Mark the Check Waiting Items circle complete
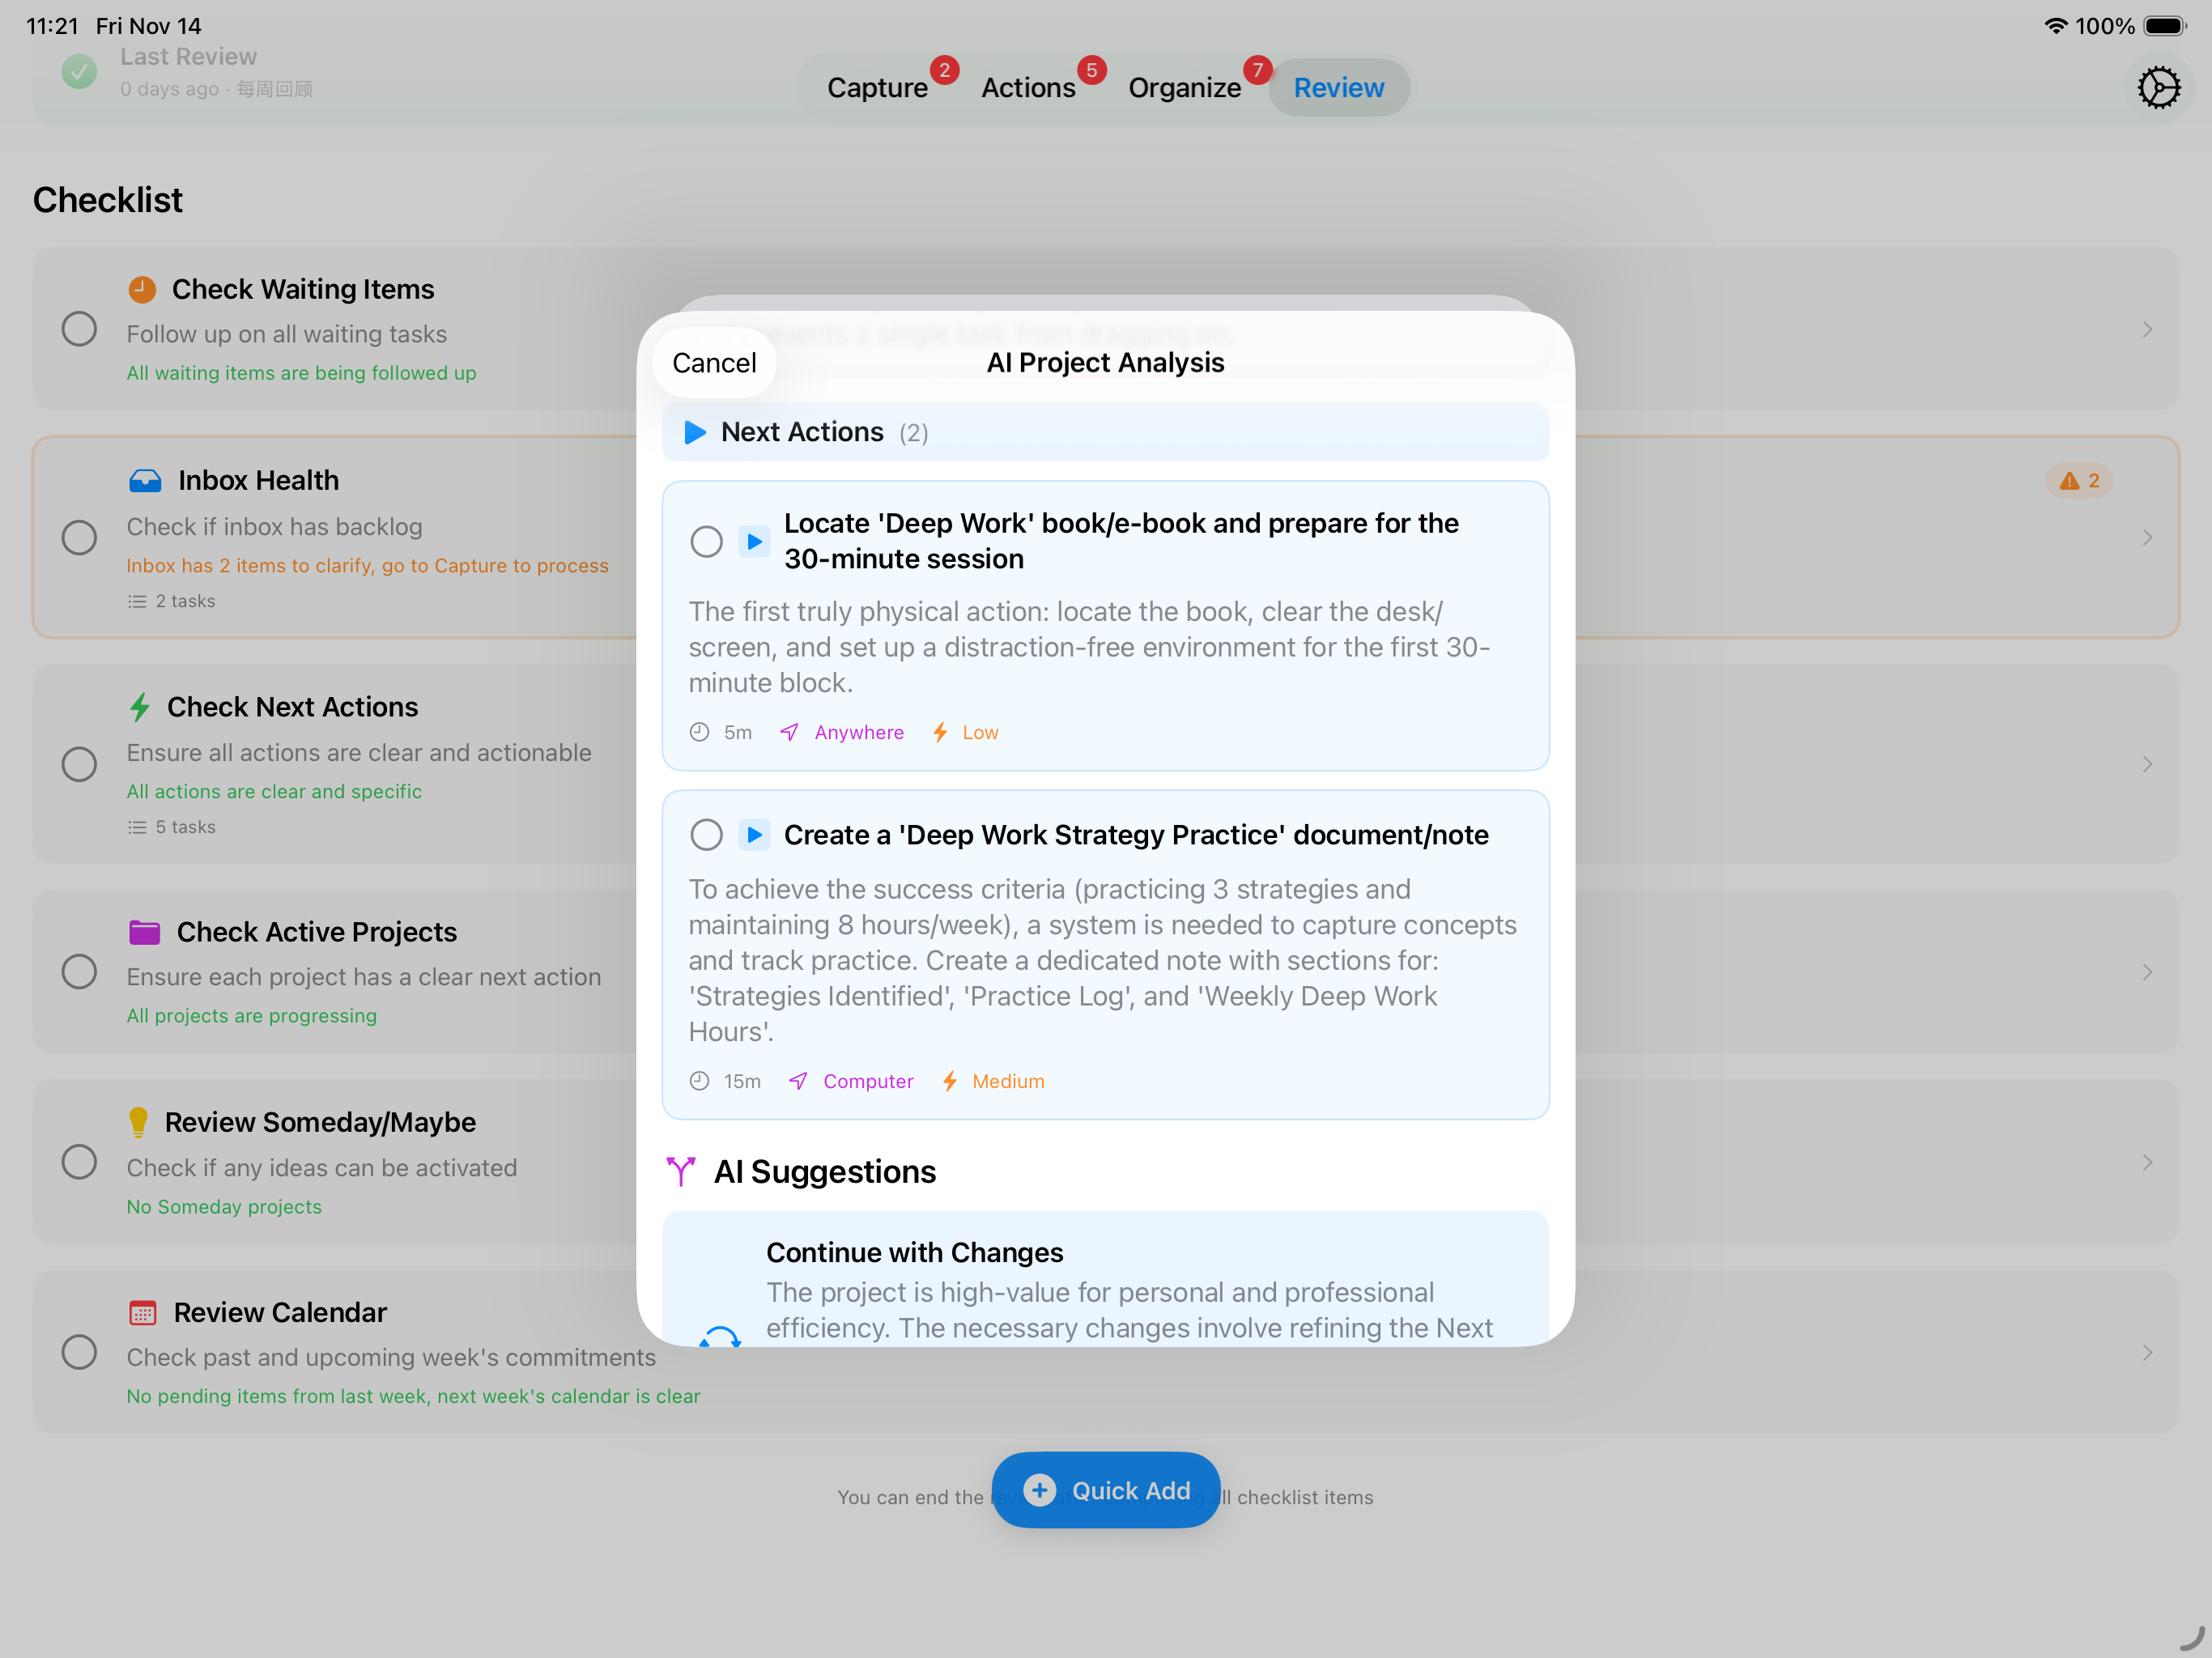Screen dimensions: 2212x1658 coord(79,328)
